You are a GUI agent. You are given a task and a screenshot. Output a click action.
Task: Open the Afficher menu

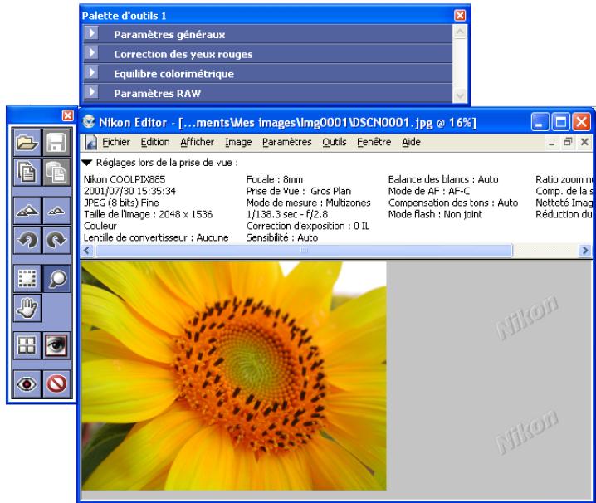click(197, 142)
